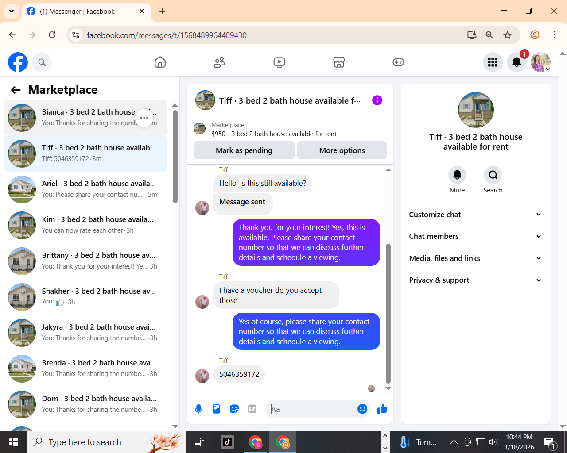Record a voice clip with microphone icon
This screenshot has width=567, height=453.
(198, 409)
